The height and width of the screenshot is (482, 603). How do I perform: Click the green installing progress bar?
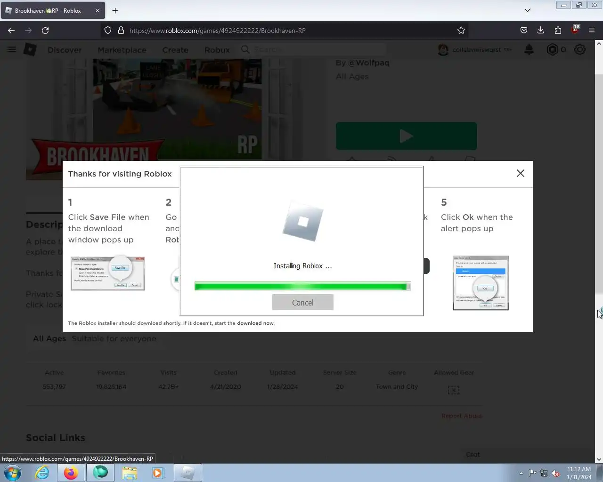(302, 286)
